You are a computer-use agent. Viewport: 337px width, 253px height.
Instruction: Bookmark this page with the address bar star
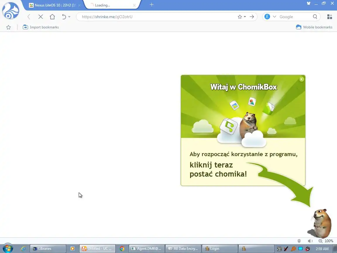tap(240, 17)
